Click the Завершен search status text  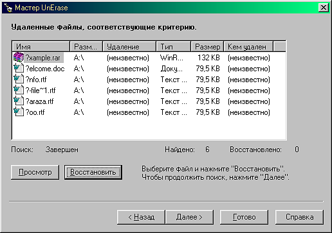[62, 150]
